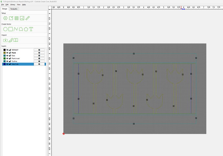Open settings for Plank inset layer
Screen dimensions: 223x156
39,58
